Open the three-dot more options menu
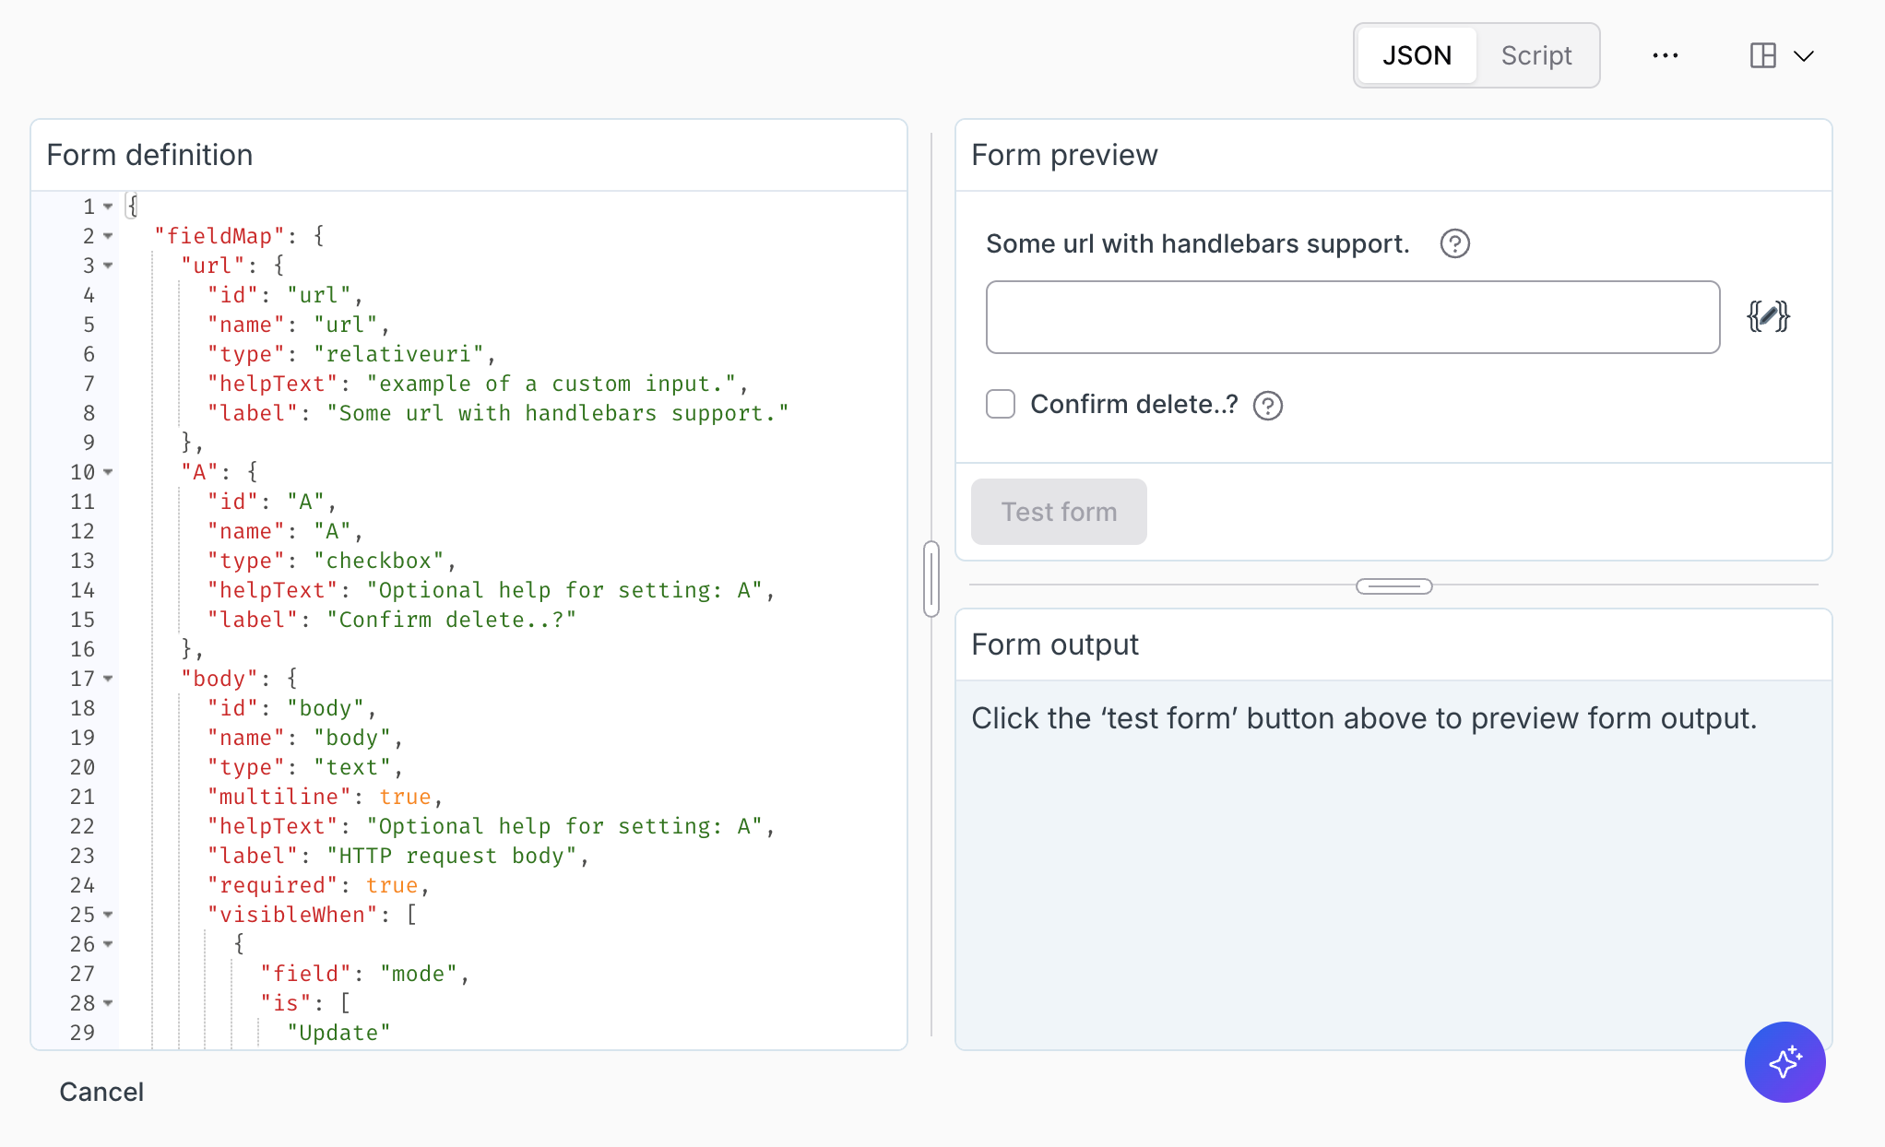The height and width of the screenshot is (1147, 1885). pyautogui.click(x=1666, y=55)
